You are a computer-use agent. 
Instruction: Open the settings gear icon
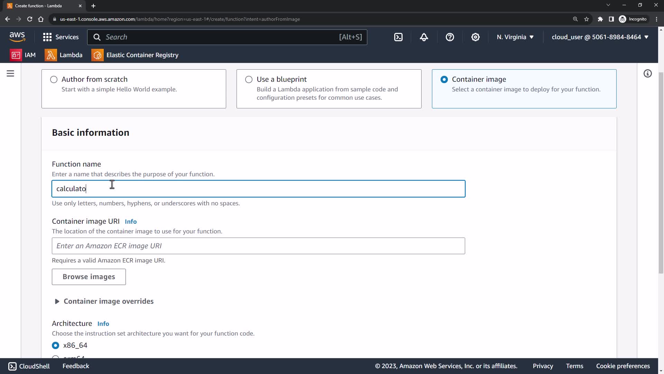coord(476,37)
